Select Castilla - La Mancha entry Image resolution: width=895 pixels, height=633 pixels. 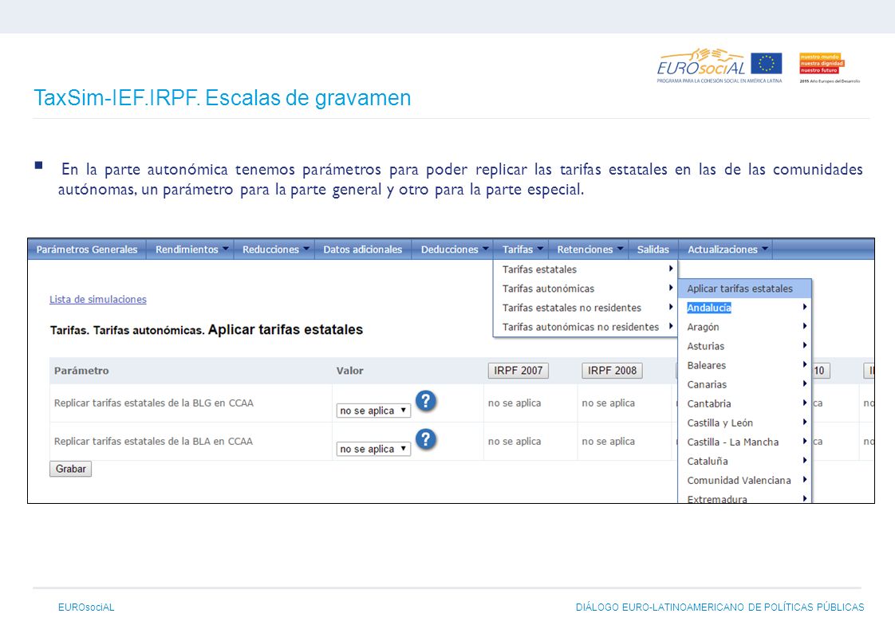[x=744, y=442]
